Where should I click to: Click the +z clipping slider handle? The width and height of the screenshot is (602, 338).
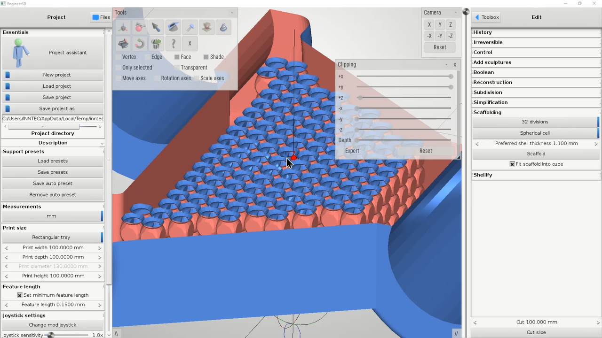point(360,98)
